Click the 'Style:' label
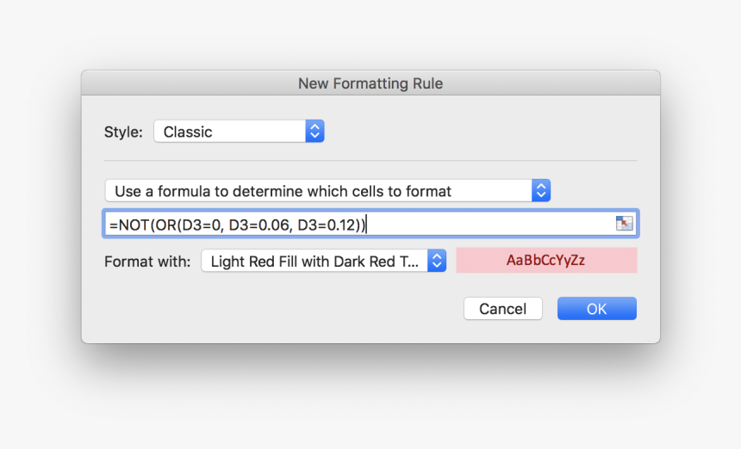 tap(123, 132)
